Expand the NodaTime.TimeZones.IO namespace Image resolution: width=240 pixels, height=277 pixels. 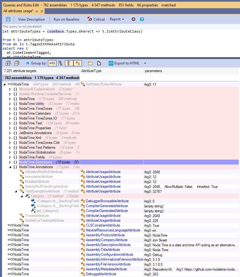pos(10,118)
